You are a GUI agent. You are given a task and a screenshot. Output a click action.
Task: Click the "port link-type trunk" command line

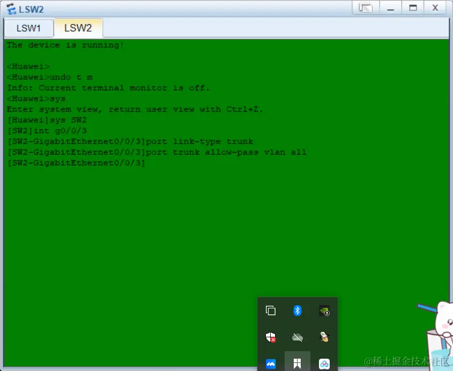130,141
